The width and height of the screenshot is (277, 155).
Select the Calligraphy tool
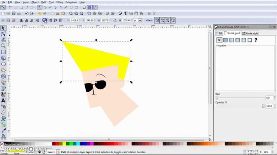click(x=3, y=94)
